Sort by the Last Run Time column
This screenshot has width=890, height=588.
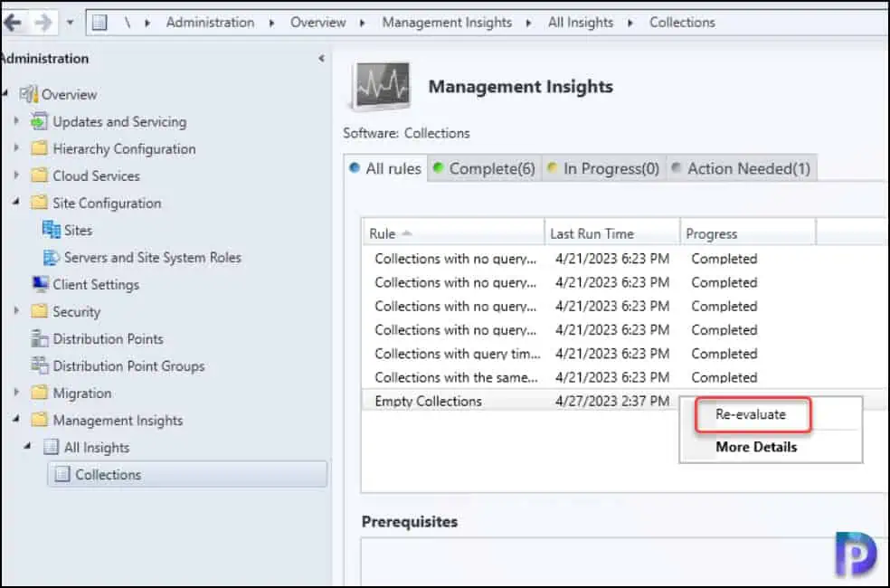pyautogui.click(x=612, y=233)
